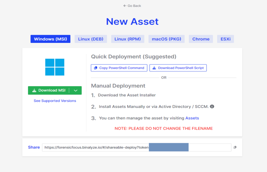
Task: Click the 'New Asset' page title
Action: (132, 22)
